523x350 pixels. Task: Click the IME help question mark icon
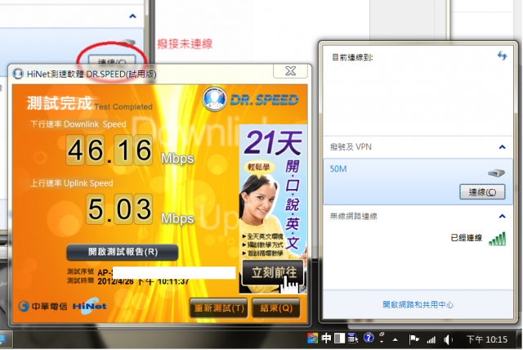click(x=369, y=338)
